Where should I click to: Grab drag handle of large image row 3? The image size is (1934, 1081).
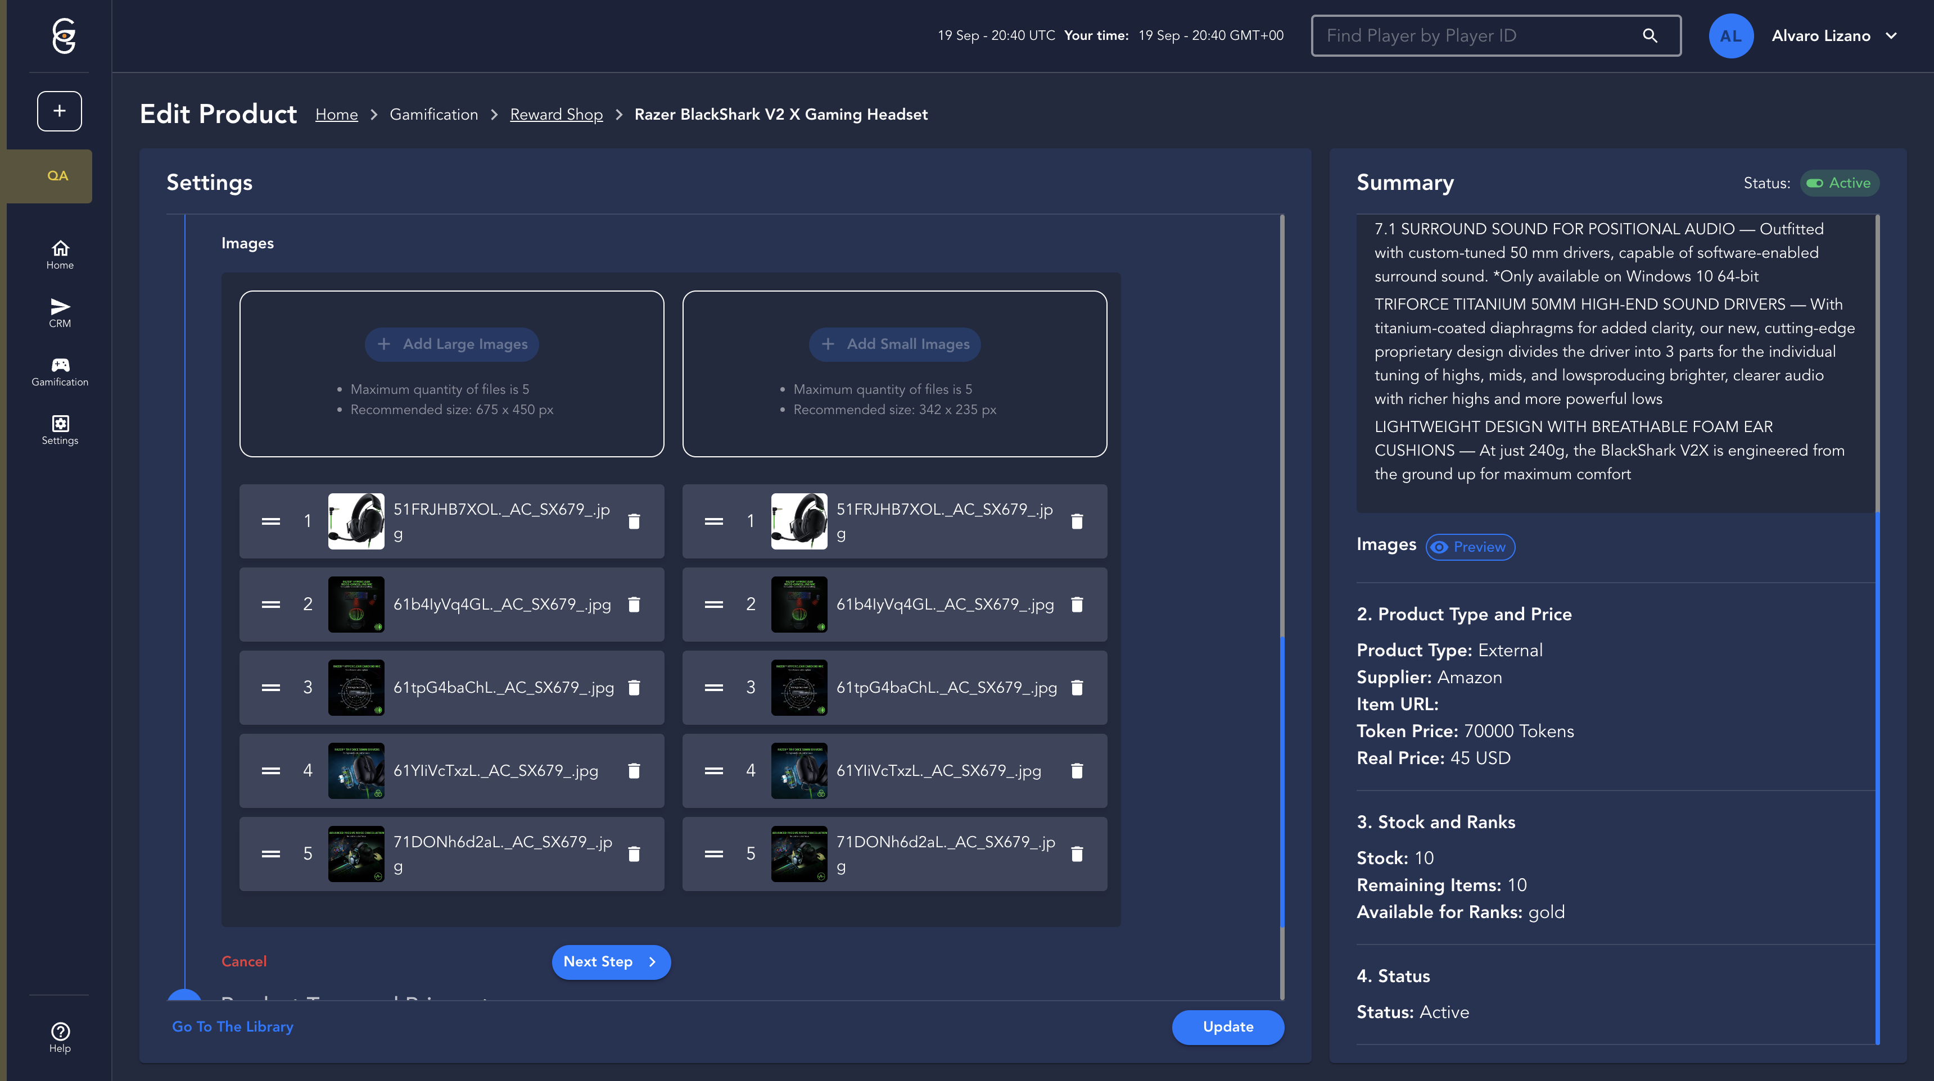coord(270,687)
